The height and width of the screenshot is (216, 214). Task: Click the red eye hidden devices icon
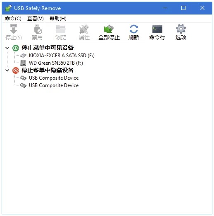[x=16, y=70]
